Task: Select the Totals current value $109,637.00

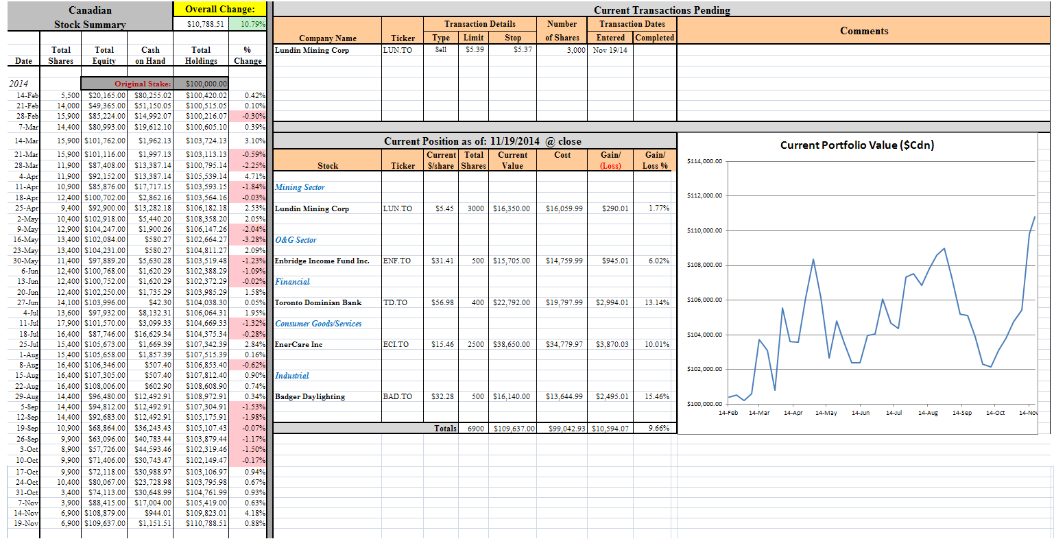Action: click(x=514, y=429)
